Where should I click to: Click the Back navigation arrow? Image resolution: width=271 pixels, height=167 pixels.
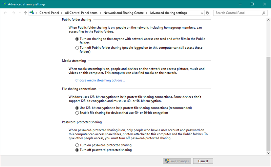click(x=5, y=13)
